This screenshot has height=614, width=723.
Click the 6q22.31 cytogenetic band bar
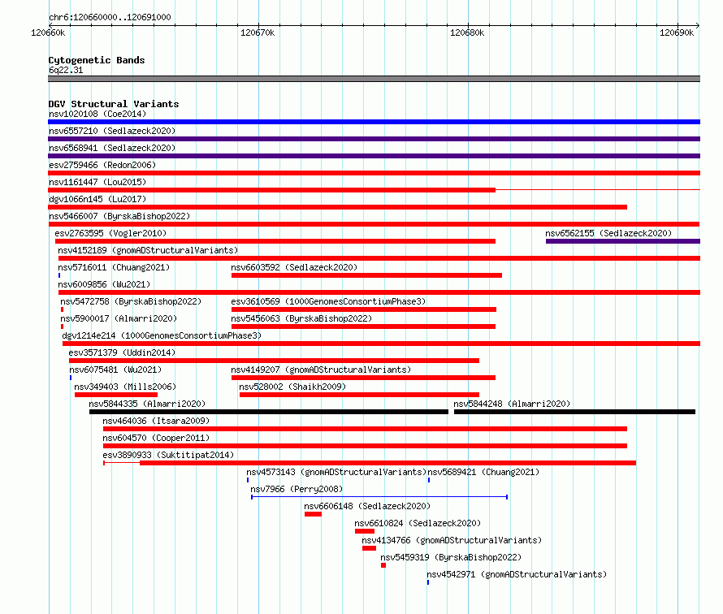click(374, 79)
